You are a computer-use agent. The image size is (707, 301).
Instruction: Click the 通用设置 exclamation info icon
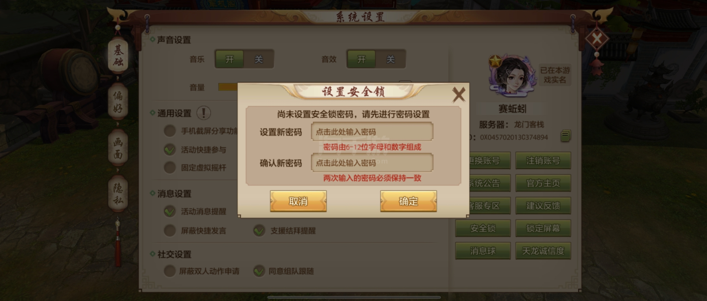(204, 113)
